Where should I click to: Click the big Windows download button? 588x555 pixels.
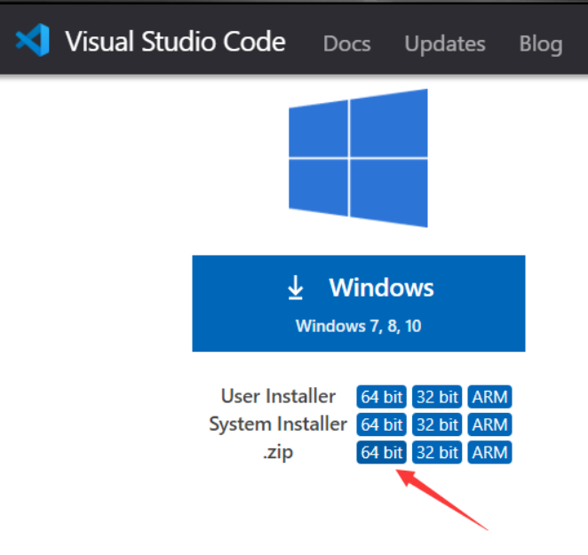coord(358,303)
